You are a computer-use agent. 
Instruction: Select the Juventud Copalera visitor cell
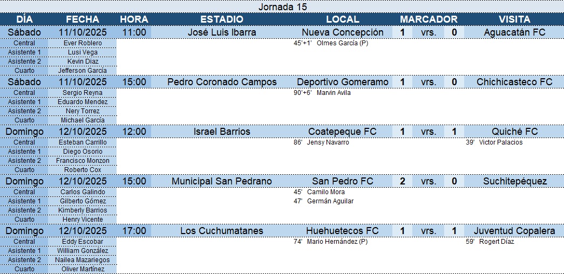pyautogui.click(x=514, y=231)
